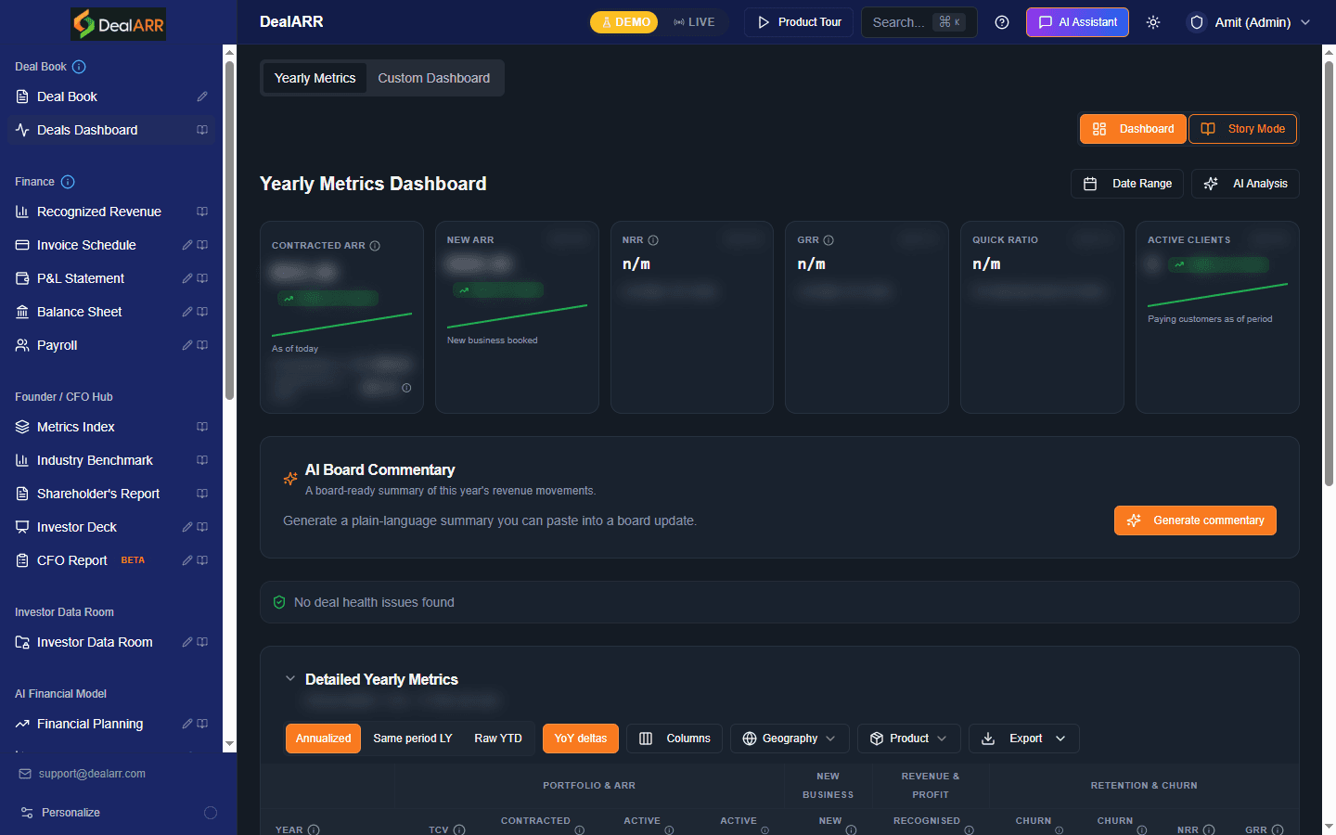Click pencil icon beside Investor Deck
This screenshot has height=835, width=1336.
coord(187,527)
